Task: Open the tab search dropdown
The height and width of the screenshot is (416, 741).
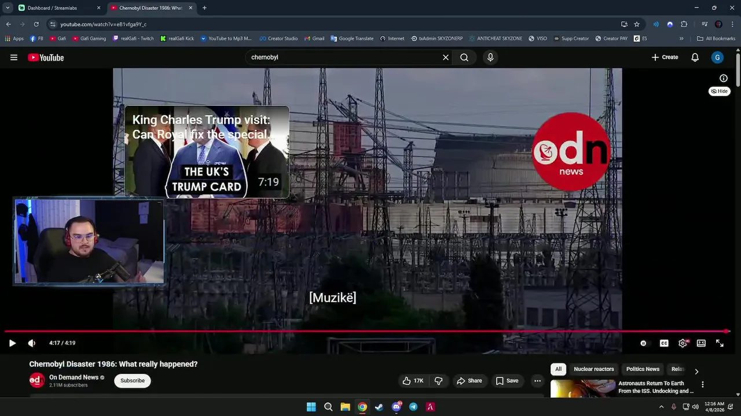Action: (x=8, y=8)
